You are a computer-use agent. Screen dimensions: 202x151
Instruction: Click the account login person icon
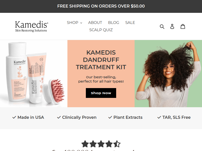point(172,26)
